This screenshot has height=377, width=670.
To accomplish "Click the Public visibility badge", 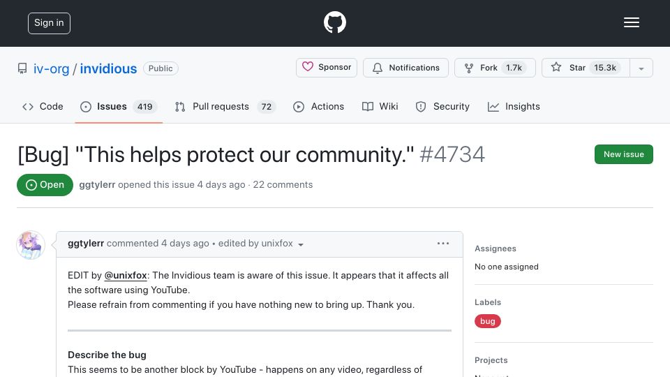I will coord(161,68).
